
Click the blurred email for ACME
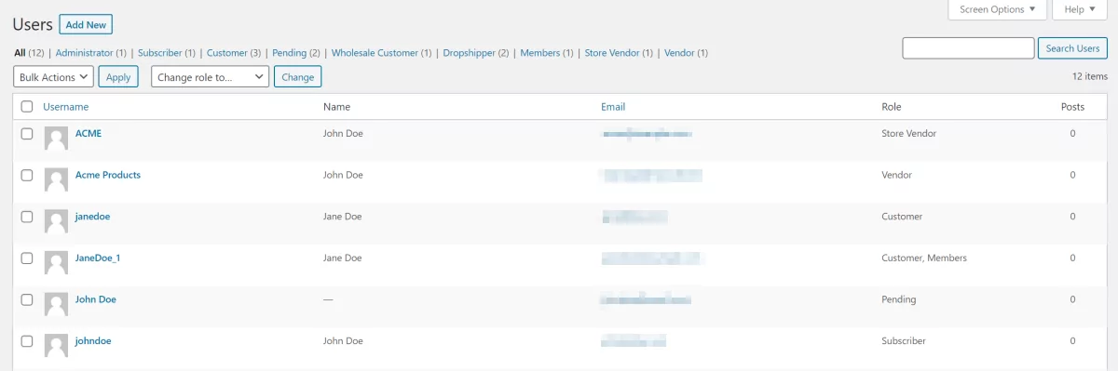click(648, 134)
